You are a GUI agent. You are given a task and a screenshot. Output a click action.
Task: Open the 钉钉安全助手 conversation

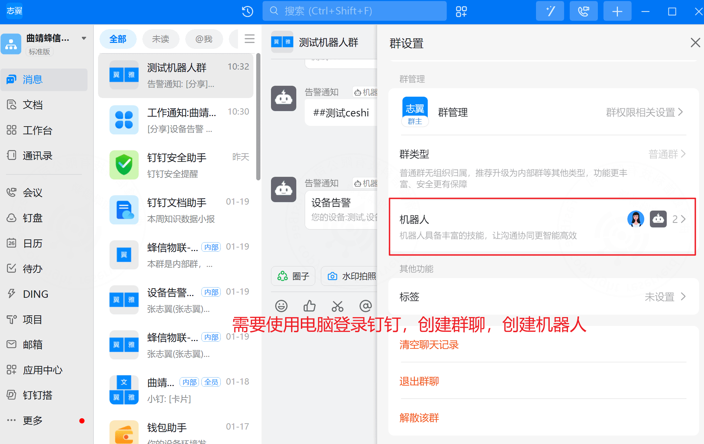tap(176, 165)
